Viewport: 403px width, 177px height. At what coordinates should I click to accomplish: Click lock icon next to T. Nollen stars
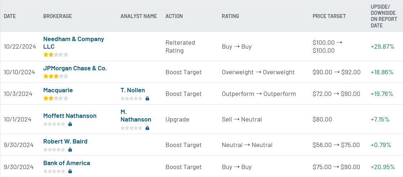tap(147, 98)
